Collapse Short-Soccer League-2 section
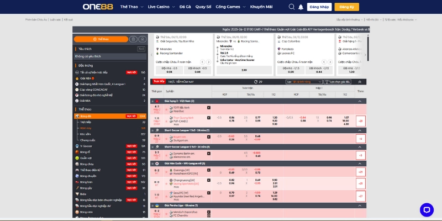The image size is (442, 221). click(x=360, y=147)
